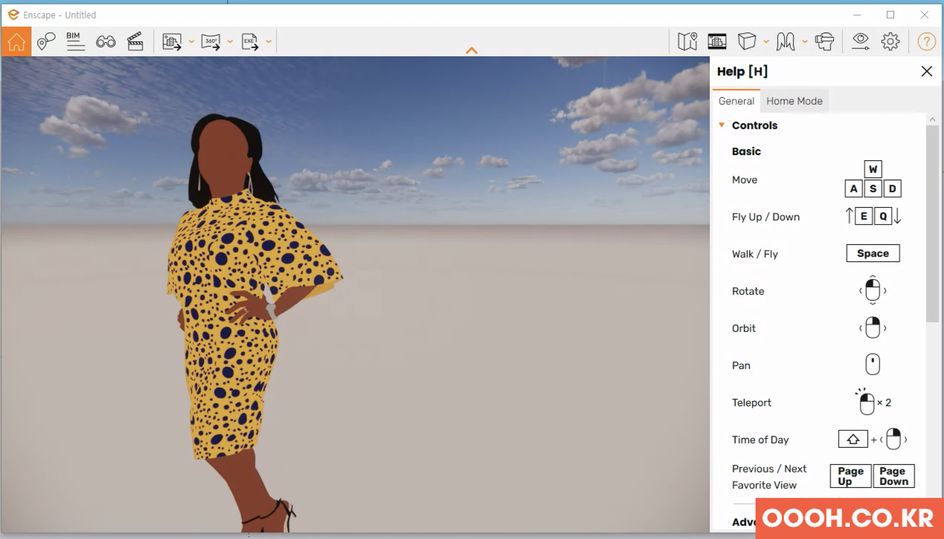Switch to the Home Mode tab

point(794,101)
